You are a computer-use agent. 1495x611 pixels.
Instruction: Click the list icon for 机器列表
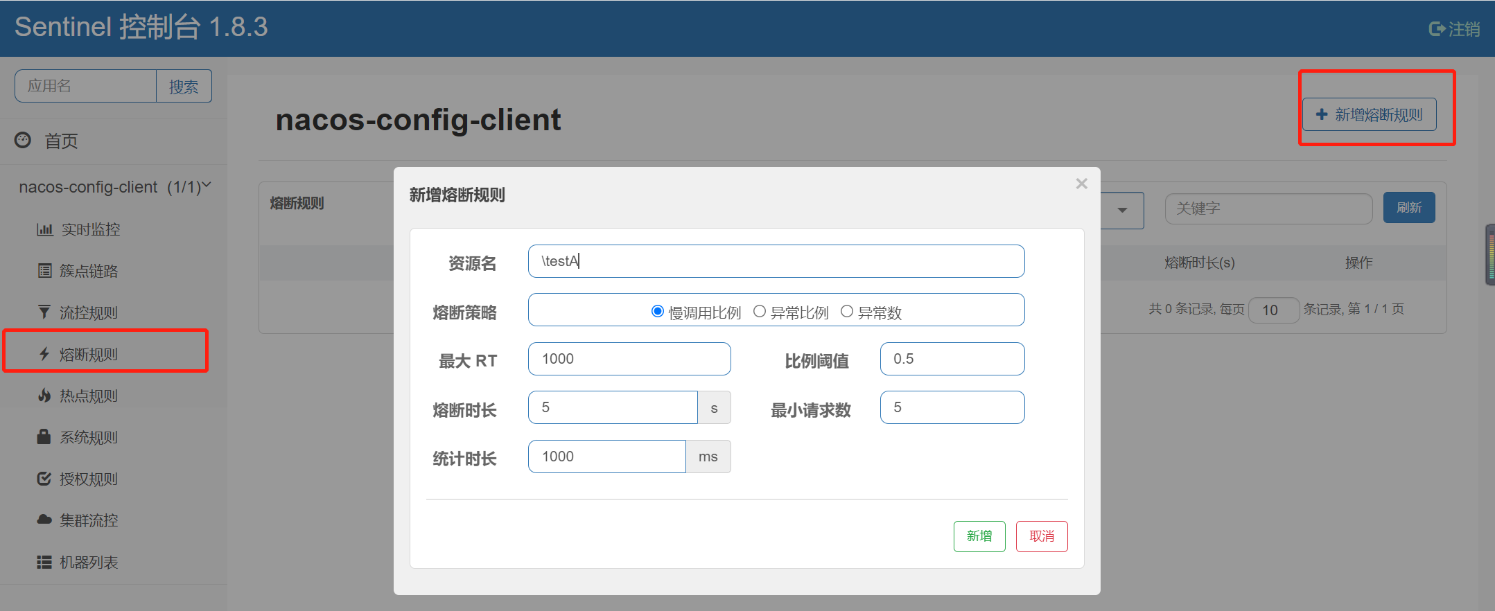click(44, 562)
